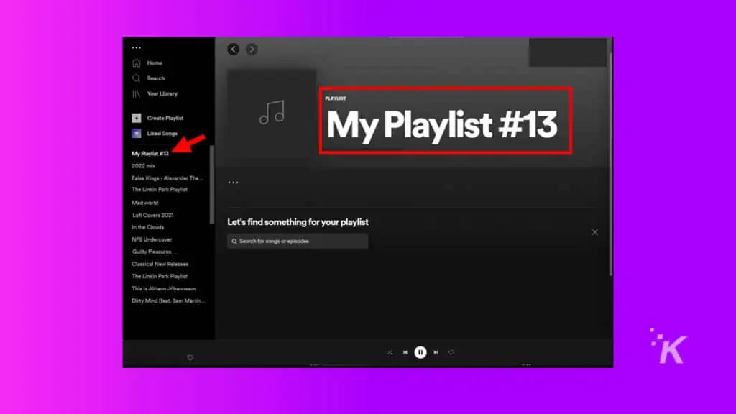
Task: Open Search in the sidebar
Action: tap(155, 78)
